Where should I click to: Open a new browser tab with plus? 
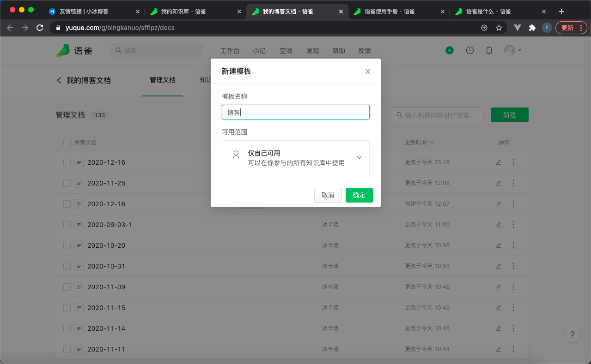click(x=561, y=12)
